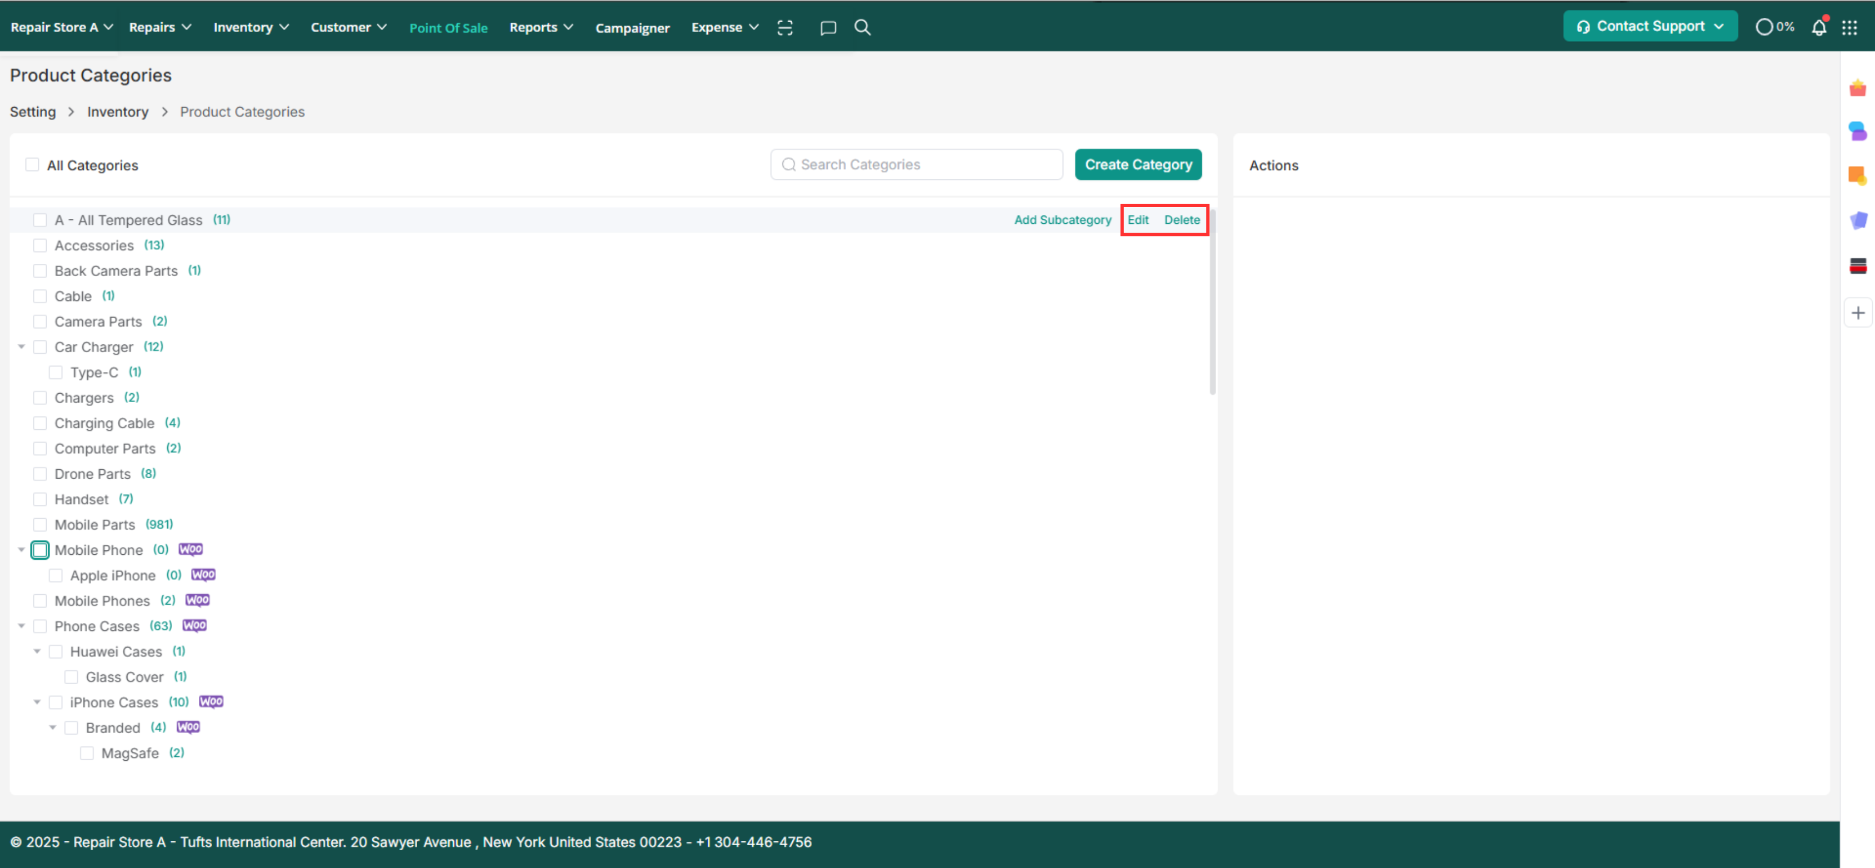Go to Point Of Sale
The height and width of the screenshot is (868, 1875).
pyautogui.click(x=448, y=28)
